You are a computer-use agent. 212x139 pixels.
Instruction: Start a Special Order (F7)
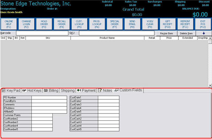114,24
